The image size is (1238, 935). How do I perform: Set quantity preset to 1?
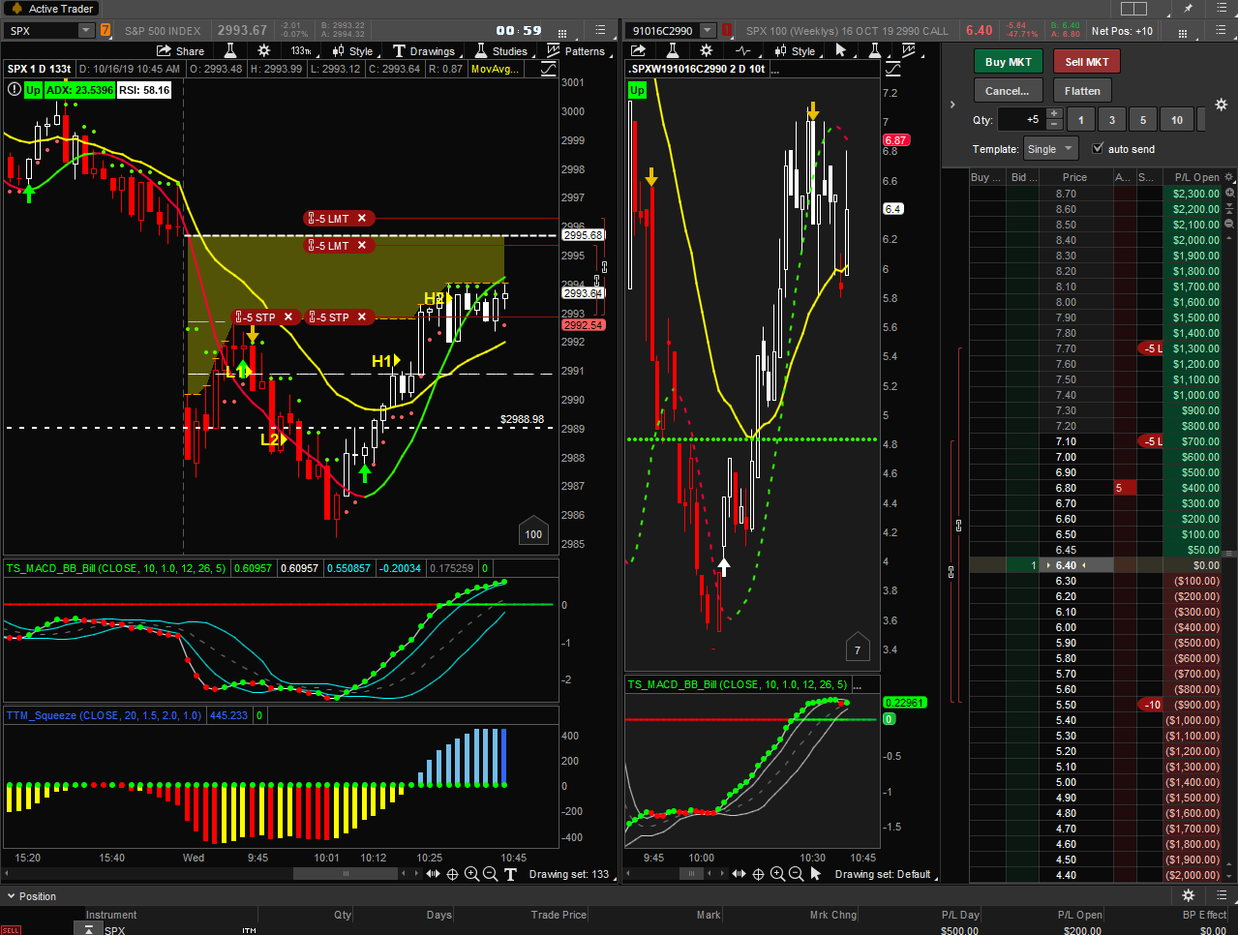click(1080, 120)
